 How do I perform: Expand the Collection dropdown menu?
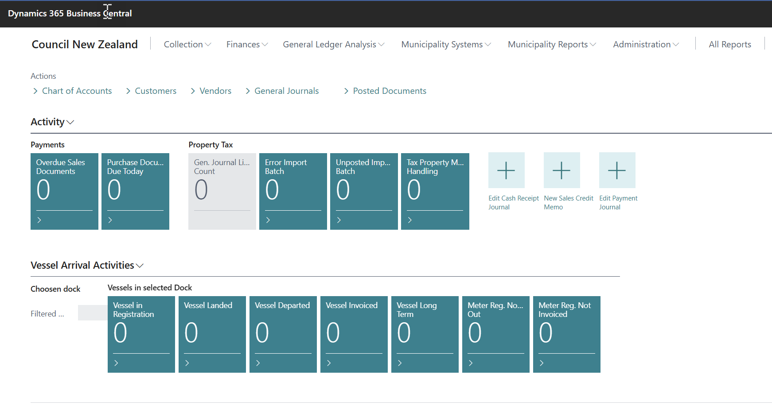pos(187,44)
